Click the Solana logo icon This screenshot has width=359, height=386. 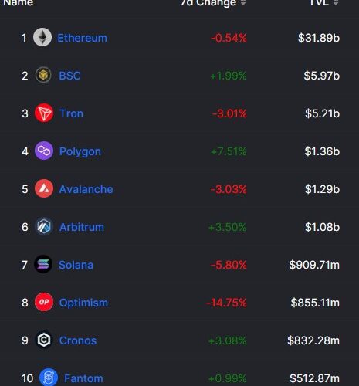tap(43, 264)
